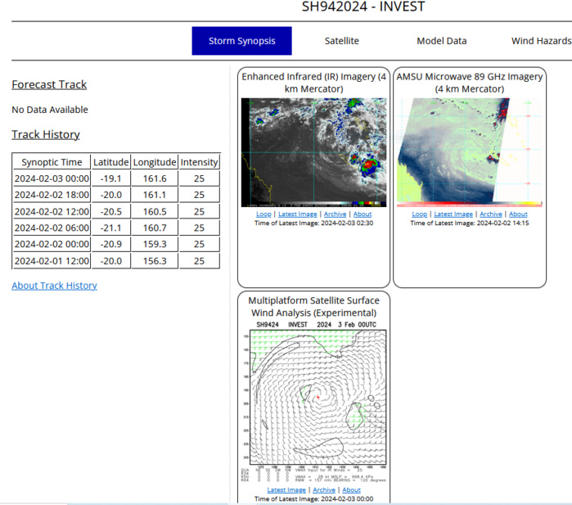Screen dimensions: 572x505
Task: Select the Wind Hazards tab
Action: click(541, 41)
